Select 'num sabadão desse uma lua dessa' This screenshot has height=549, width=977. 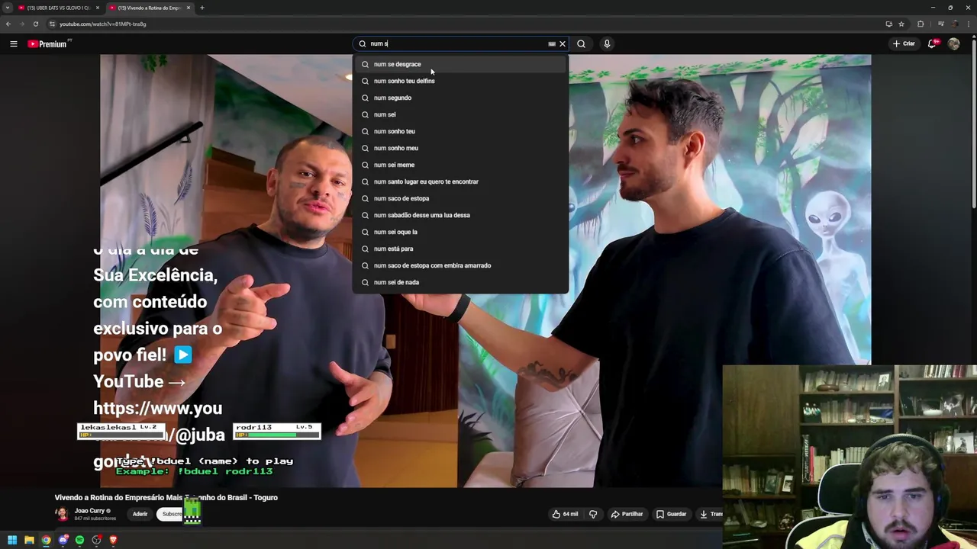pyautogui.click(x=460, y=215)
